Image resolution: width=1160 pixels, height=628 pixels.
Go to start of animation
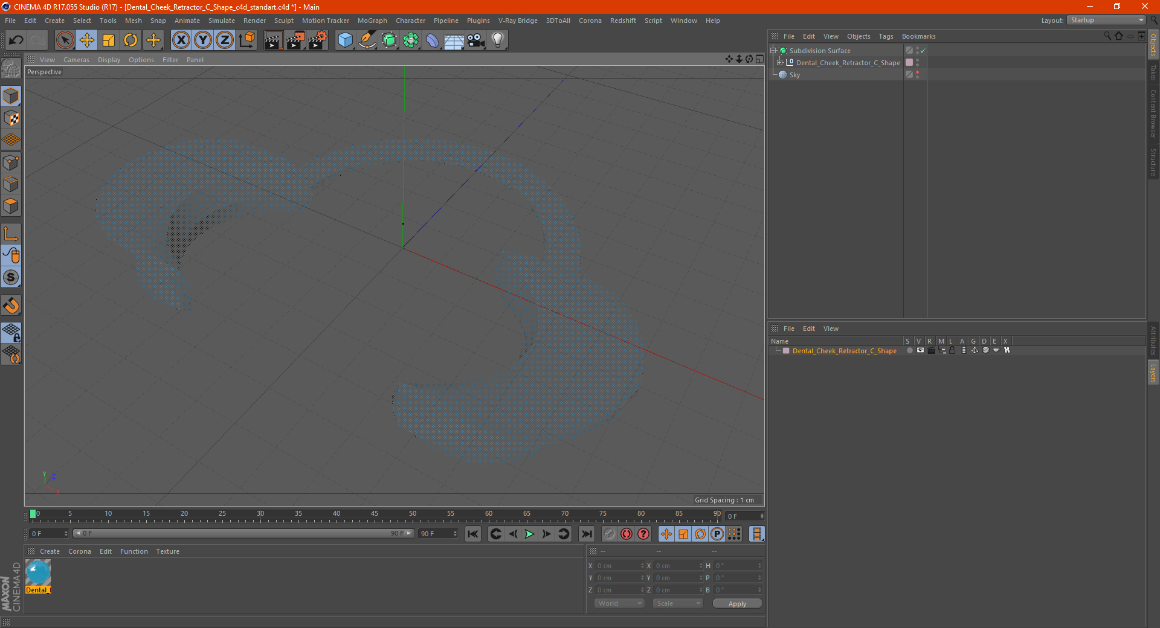click(x=473, y=534)
